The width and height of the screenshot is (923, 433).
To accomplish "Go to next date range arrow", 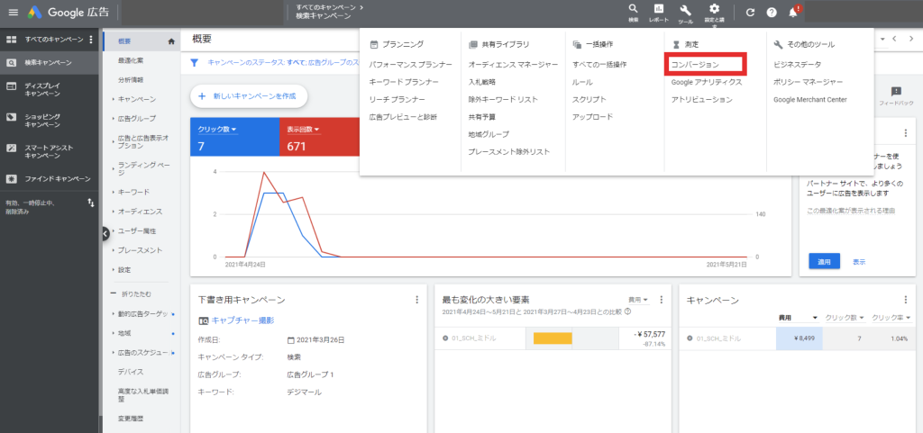I will (x=910, y=39).
